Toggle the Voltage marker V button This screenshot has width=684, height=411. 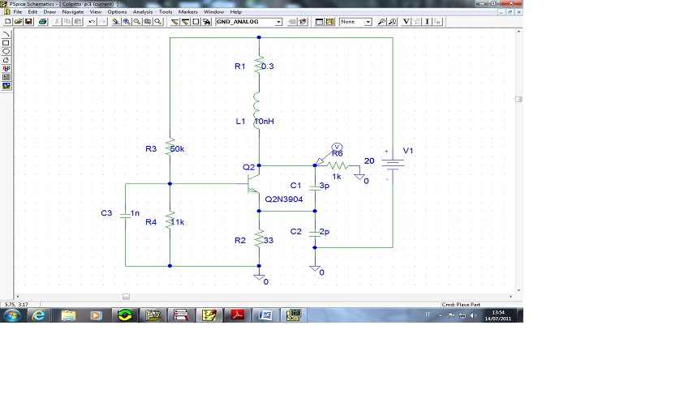click(x=406, y=22)
